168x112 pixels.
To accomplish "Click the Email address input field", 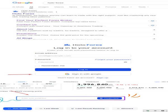I will (83, 56).
